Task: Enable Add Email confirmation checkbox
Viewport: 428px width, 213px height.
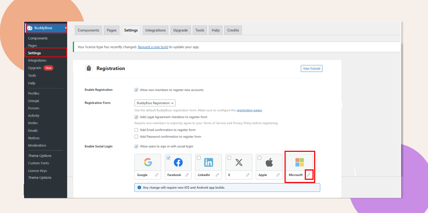Action: 136,130
